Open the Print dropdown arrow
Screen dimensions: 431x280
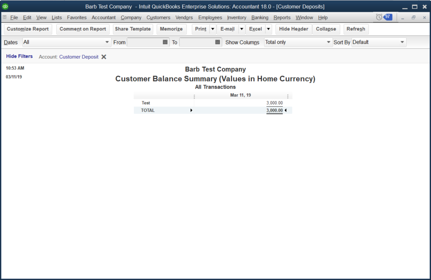[213, 29]
